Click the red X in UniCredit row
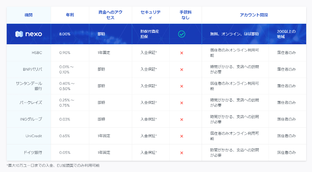 (181, 136)
